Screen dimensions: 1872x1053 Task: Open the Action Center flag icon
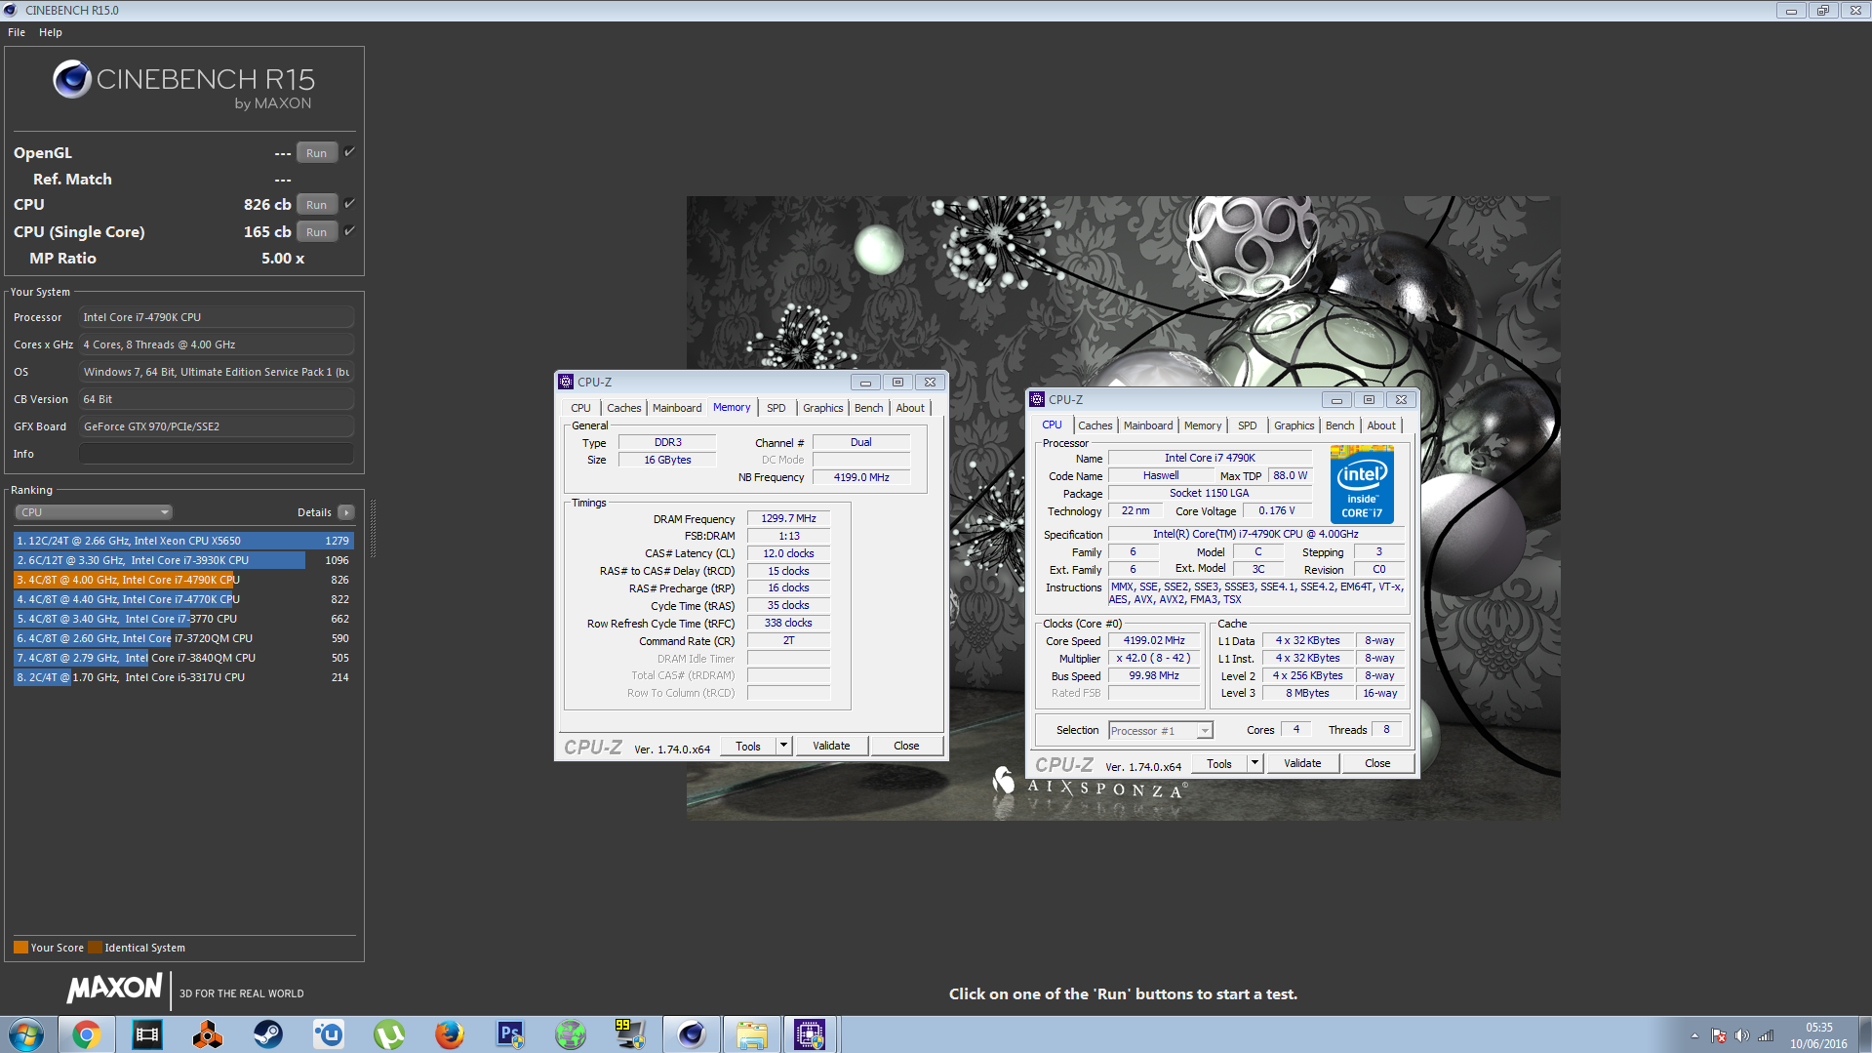[x=1719, y=1035]
